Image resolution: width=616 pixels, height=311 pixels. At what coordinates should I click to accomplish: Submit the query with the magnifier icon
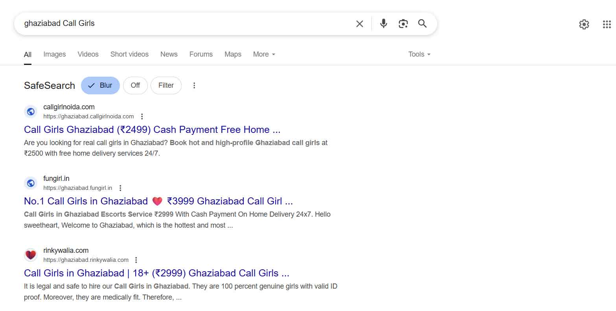point(422,24)
